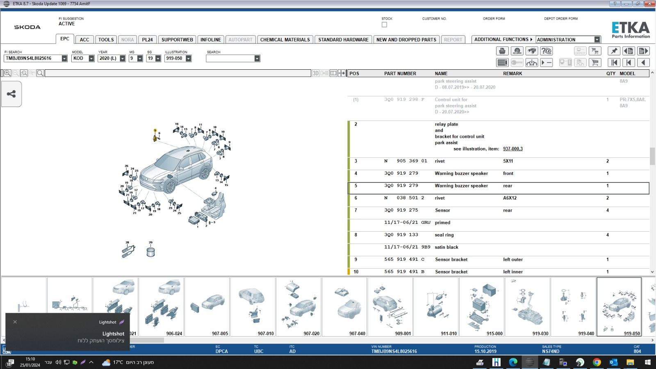Click the next page document icon
This screenshot has height=369, width=656.
tap(643, 51)
